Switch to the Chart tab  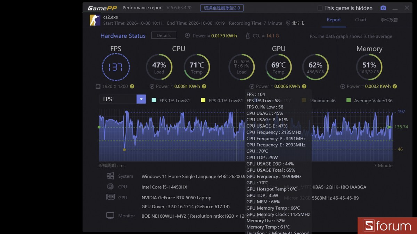click(x=361, y=20)
